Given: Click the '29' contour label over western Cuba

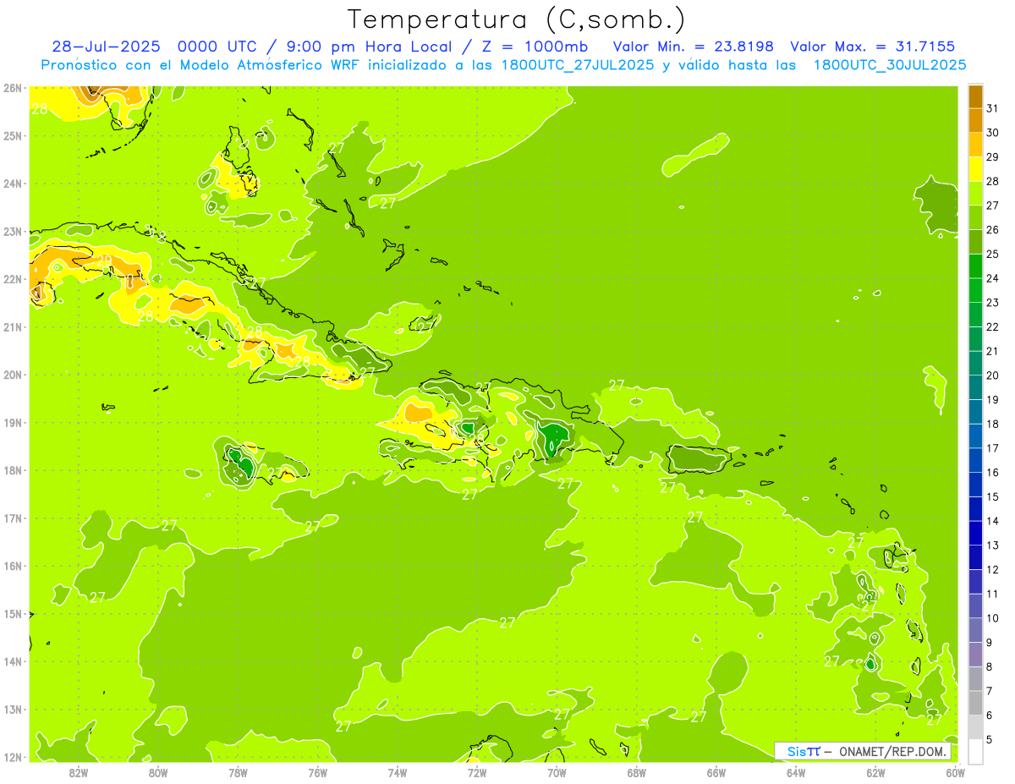Looking at the screenshot, I should 104,260.
